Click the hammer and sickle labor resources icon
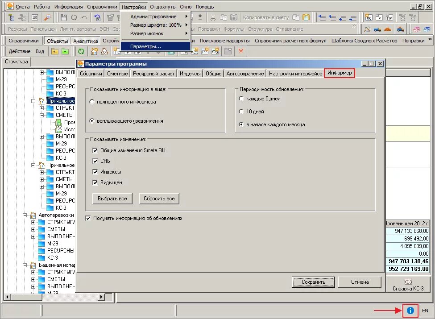Viewport: 435px width, 319px height. click(x=367, y=29)
